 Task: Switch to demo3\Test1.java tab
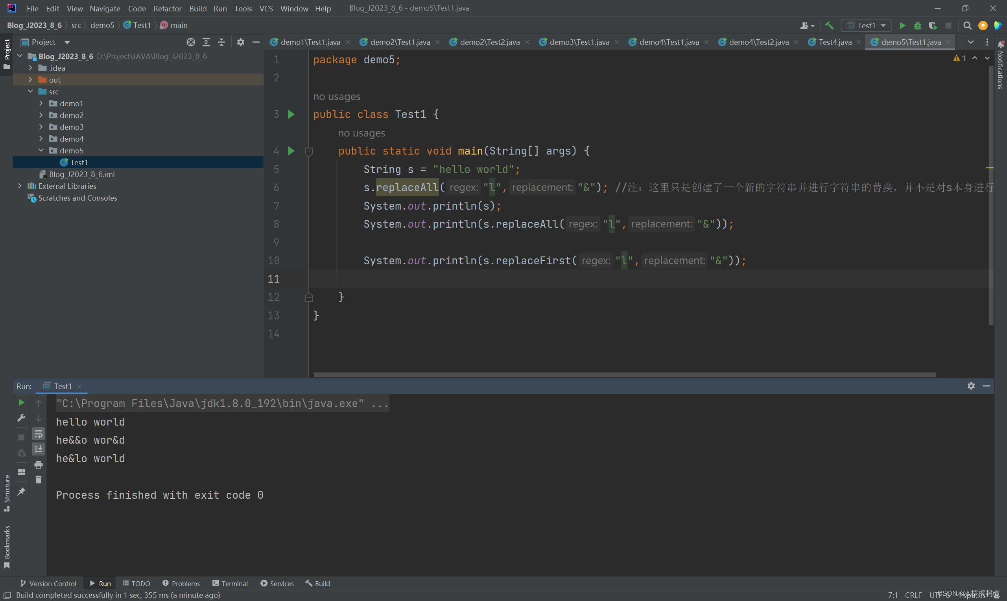pos(579,42)
